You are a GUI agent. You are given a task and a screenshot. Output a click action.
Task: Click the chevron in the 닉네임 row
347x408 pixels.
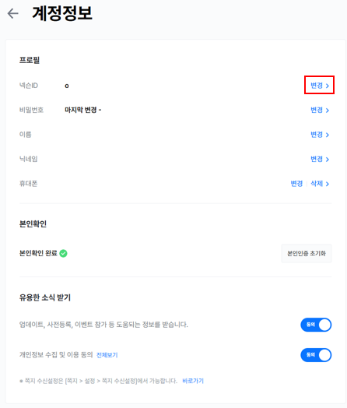(x=328, y=160)
